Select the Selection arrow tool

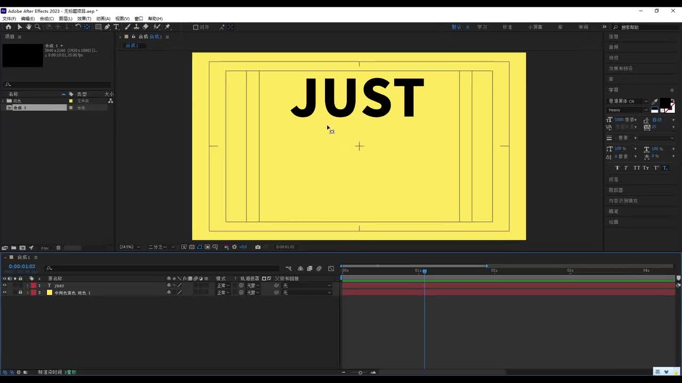point(20,27)
